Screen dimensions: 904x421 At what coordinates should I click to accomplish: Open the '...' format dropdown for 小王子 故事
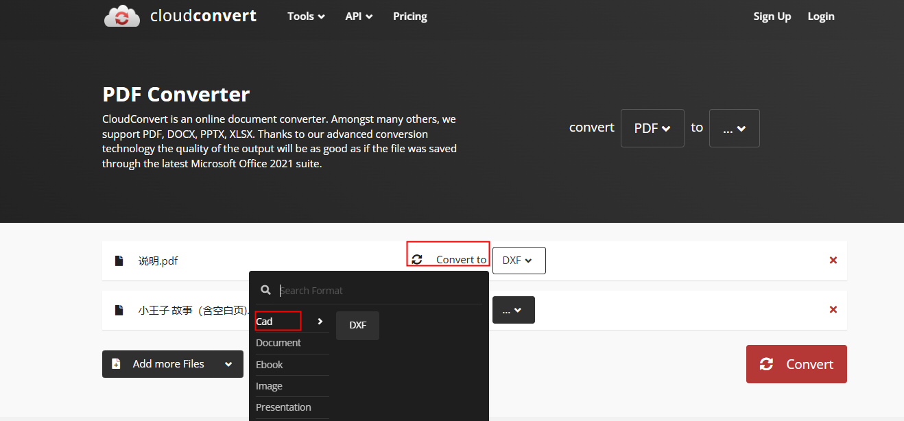512,310
